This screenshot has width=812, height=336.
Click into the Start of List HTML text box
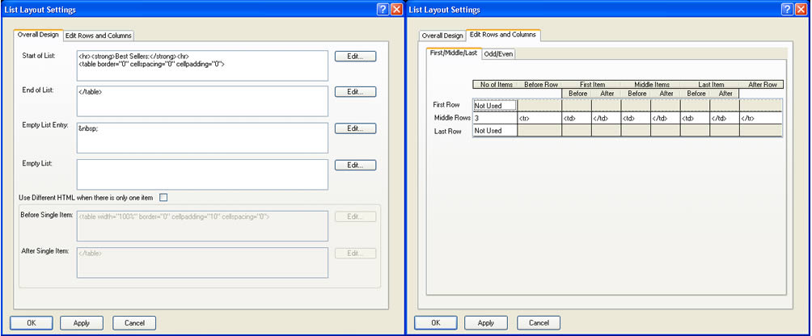pos(202,65)
